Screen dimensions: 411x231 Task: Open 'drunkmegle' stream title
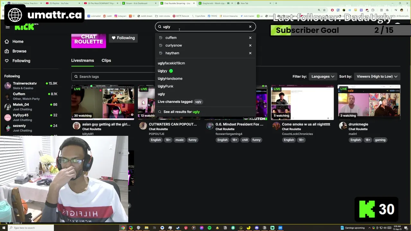point(358,124)
